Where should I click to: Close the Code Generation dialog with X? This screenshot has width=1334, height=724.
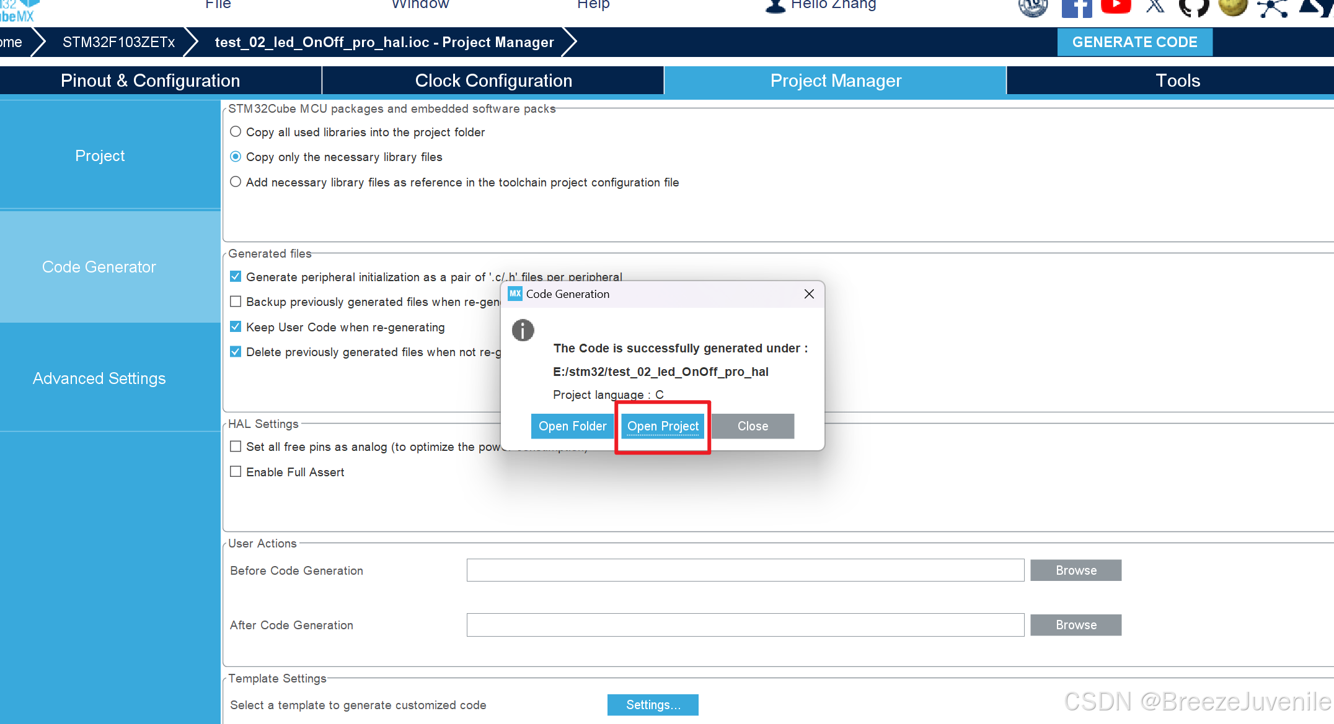pos(809,294)
